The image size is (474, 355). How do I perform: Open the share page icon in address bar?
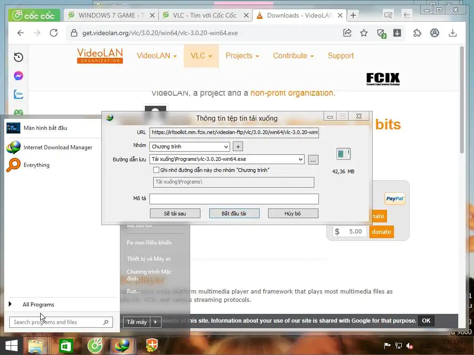point(347,33)
